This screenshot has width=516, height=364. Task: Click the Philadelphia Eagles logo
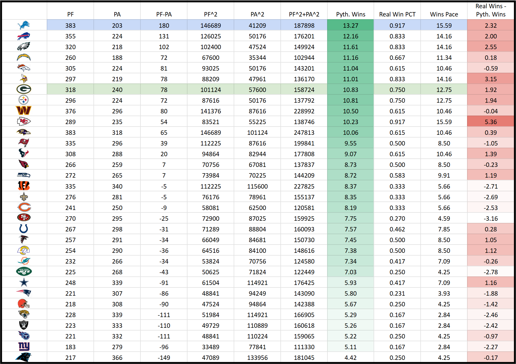[24, 47]
